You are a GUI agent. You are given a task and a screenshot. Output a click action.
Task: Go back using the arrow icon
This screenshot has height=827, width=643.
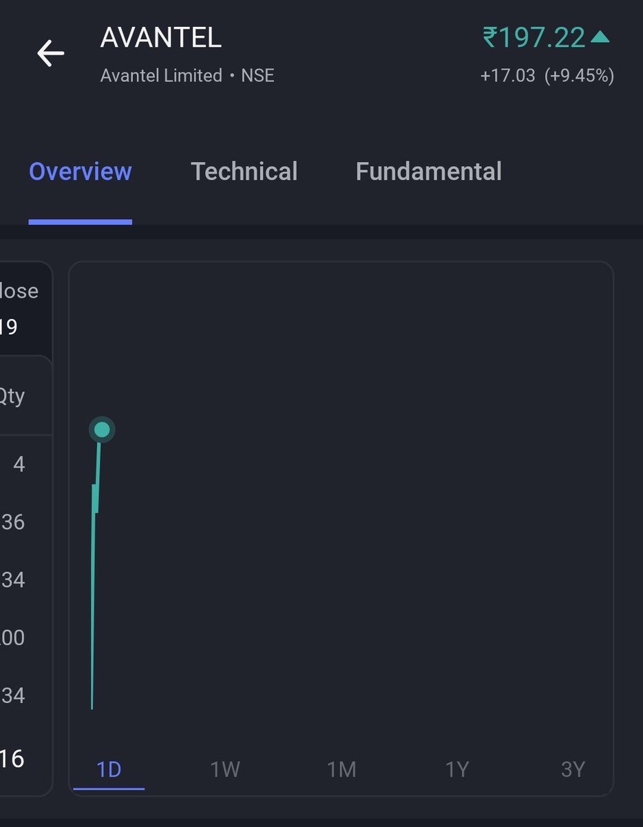[x=50, y=53]
